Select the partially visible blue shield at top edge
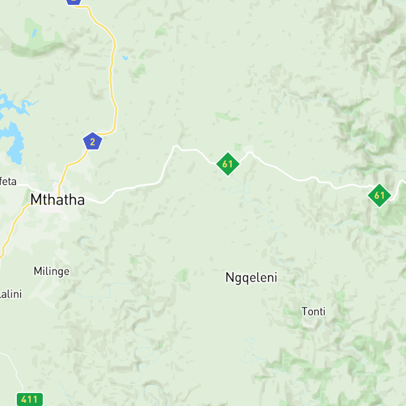 [x=74, y=2]
